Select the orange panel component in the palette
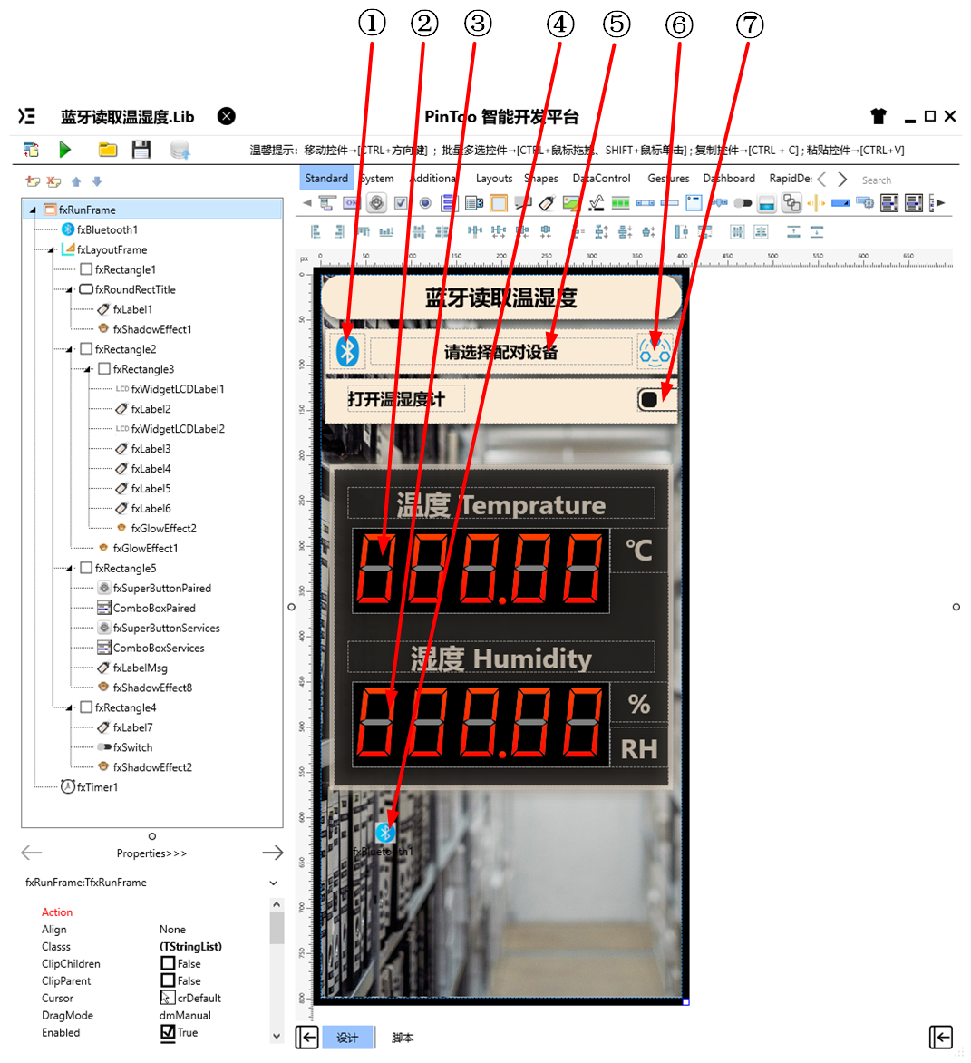This screenshot has height=1063, width=971. 499,202
